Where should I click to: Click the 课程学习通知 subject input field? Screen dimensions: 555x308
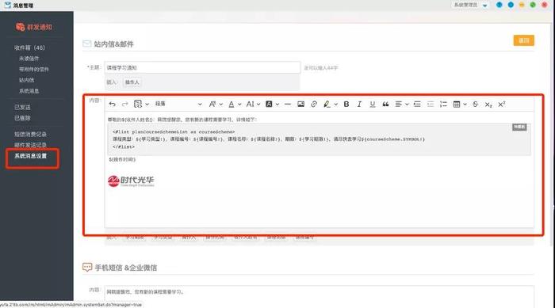pos(202,67)
